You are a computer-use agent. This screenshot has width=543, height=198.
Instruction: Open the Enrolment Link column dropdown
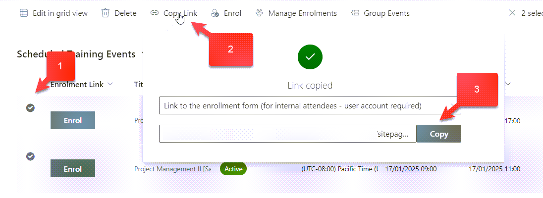click(x=110, y=84)
